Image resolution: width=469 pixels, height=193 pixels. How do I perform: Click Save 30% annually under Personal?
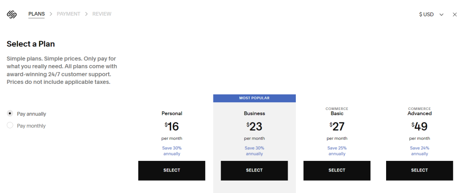tap(172, 151)
